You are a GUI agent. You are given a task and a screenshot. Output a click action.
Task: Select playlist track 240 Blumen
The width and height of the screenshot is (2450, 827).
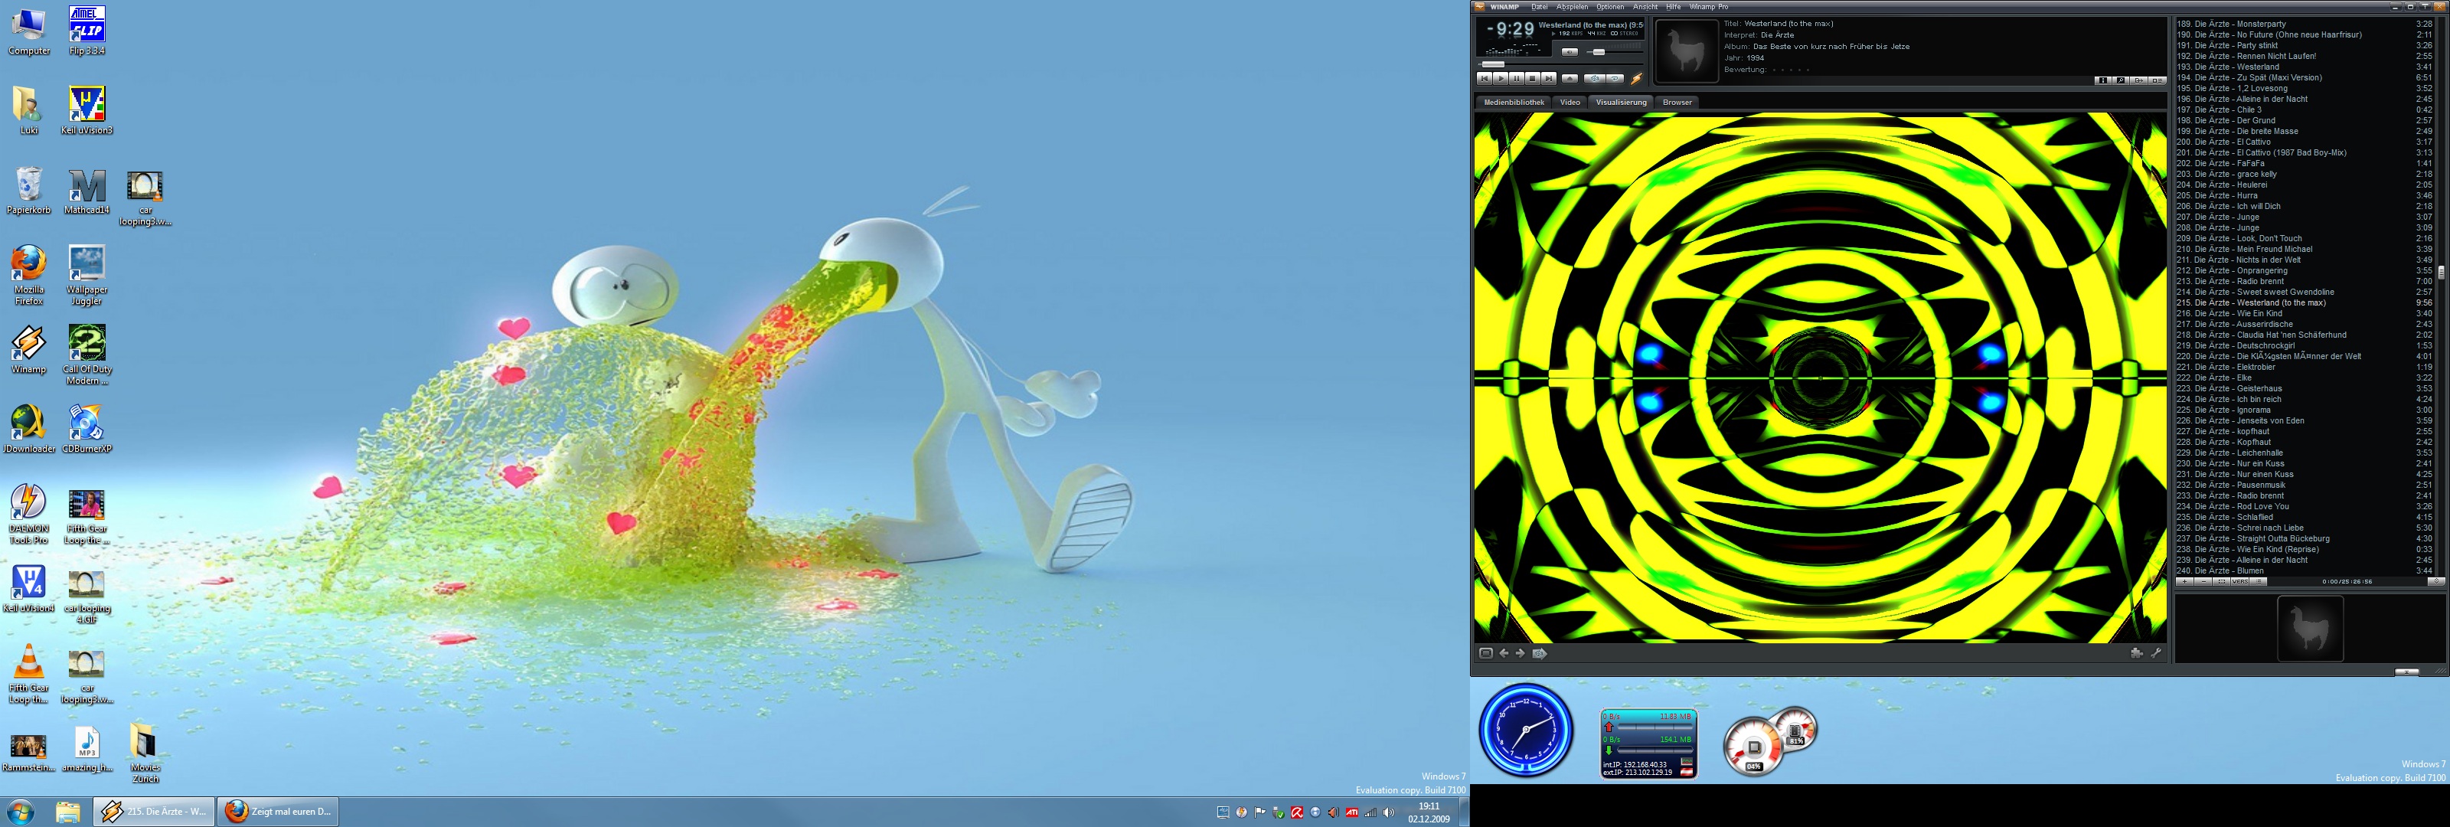tap(2305, 571)
